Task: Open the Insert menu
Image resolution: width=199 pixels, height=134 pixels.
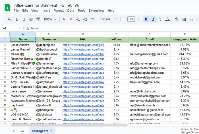Action: (46, 11)
